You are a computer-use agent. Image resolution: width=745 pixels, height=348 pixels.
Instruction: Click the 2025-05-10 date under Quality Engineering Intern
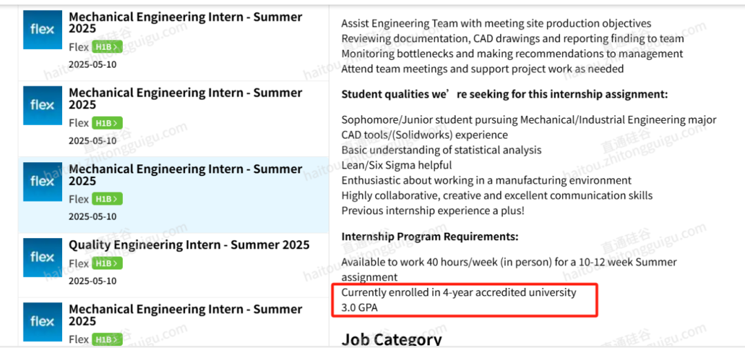tap(92, 280)
